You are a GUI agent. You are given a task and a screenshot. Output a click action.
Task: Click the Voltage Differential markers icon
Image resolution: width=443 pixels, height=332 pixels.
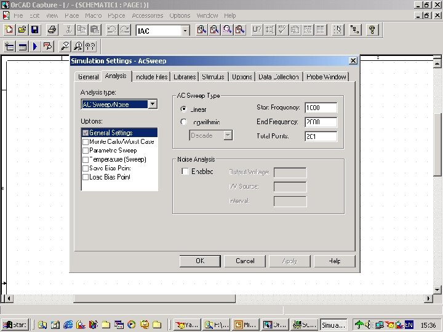pyautogui.click(x=90, y=46)
